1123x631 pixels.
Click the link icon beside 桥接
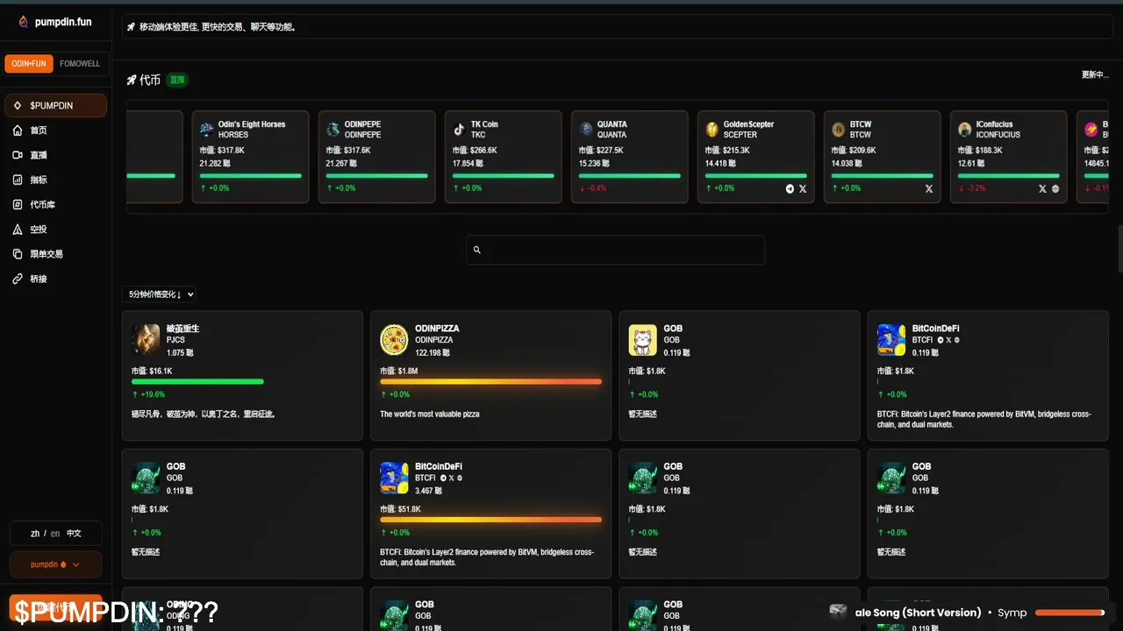18,279
